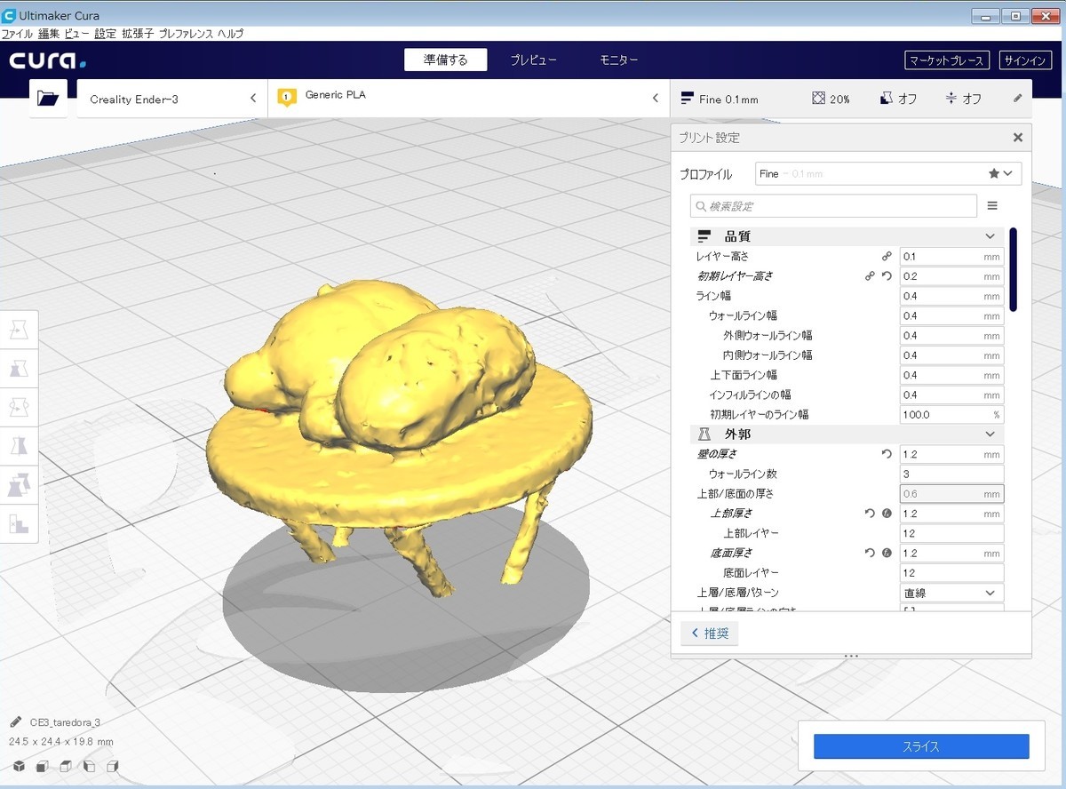This screenshot has width=1066, height=789.
Task: Reset 底面厚さ with revert arrow icon
Action: pyautogui.click(x=871, y=553)
